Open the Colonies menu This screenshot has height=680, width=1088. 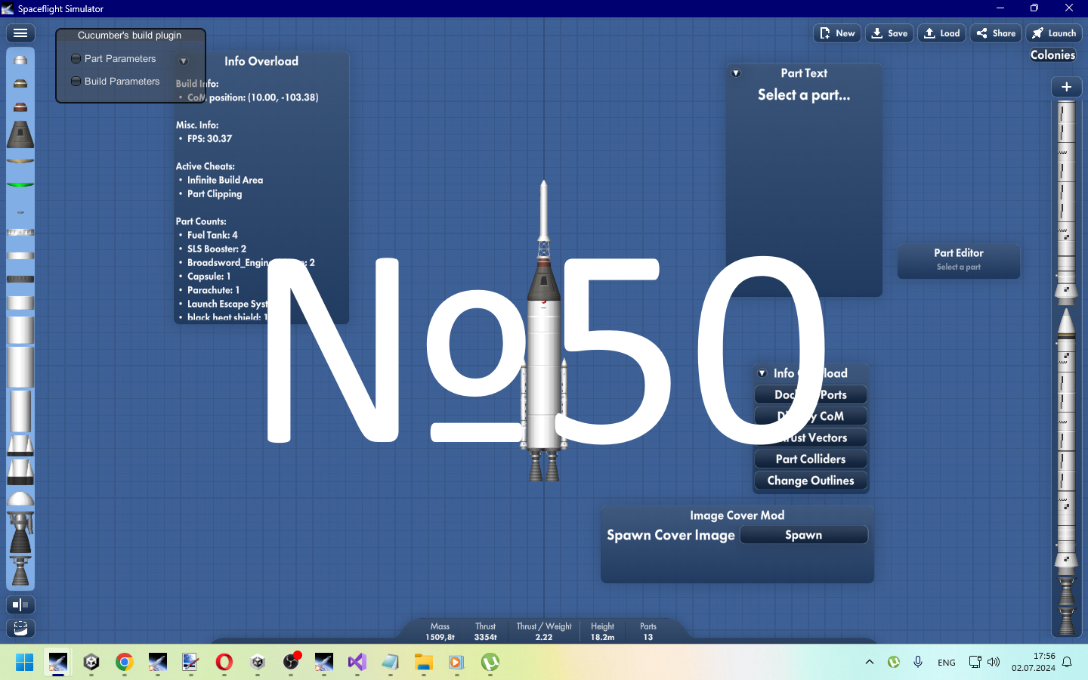pos(1052,55)
